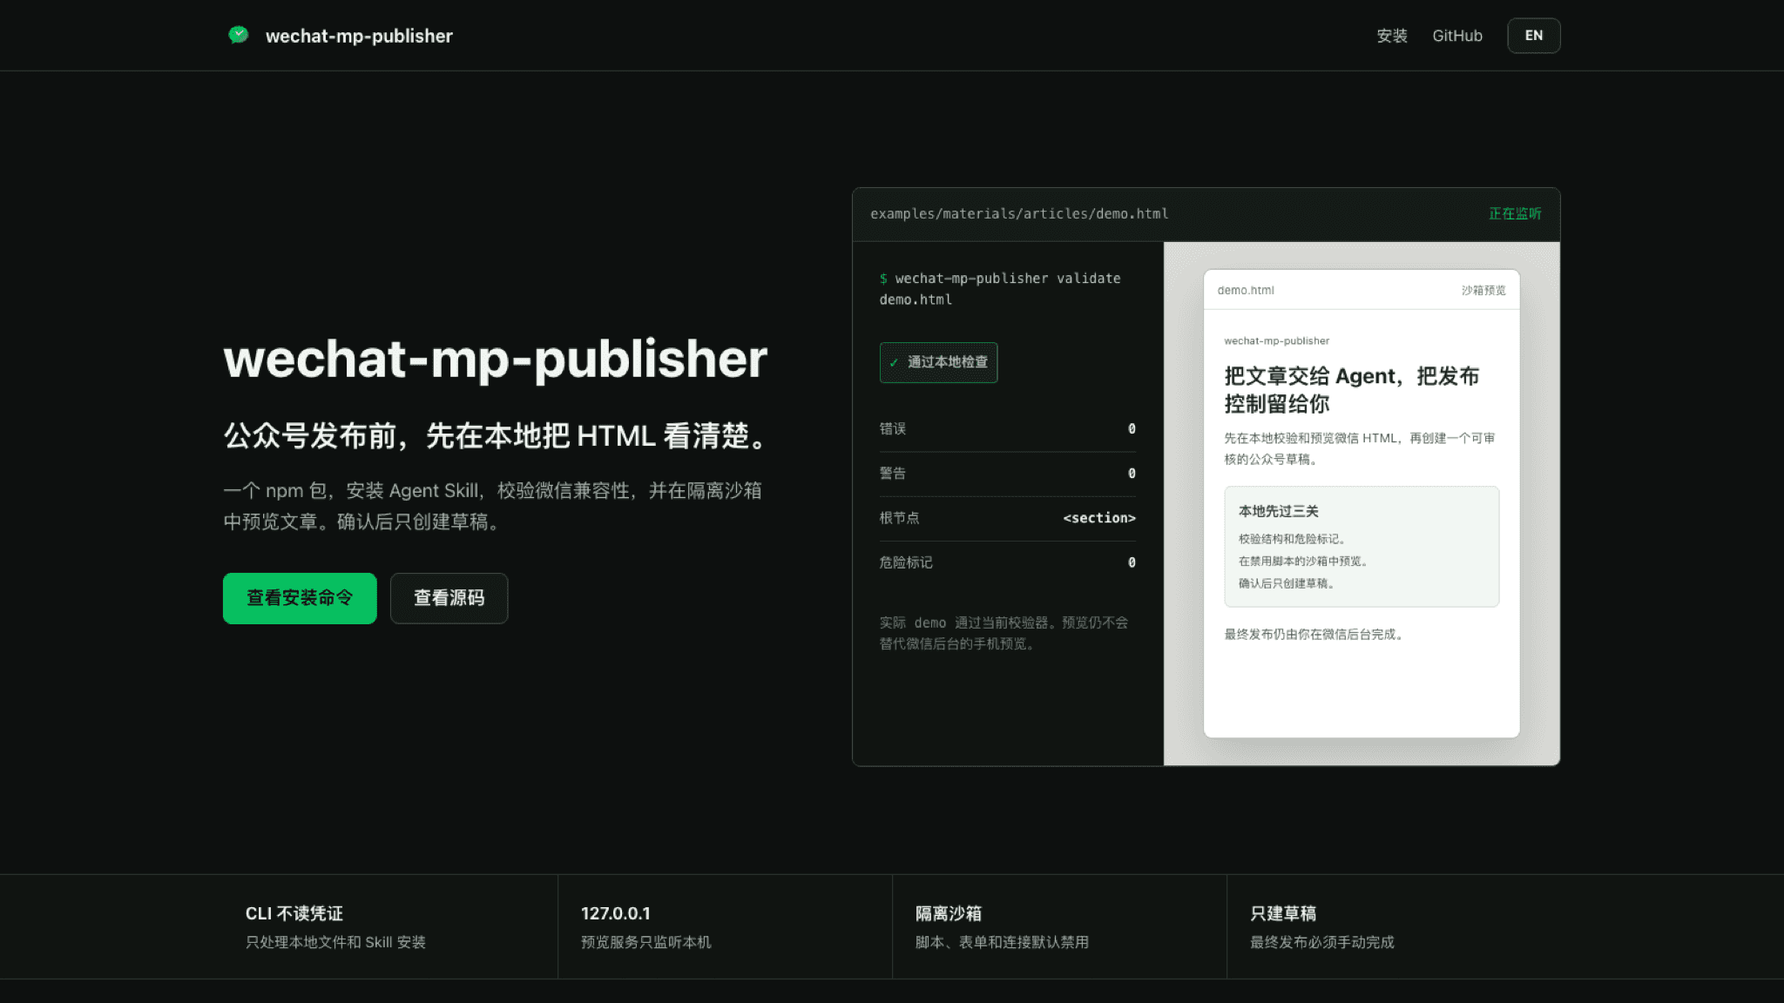Click the <section> value
The image size is (1784, 1003).
1099,518
